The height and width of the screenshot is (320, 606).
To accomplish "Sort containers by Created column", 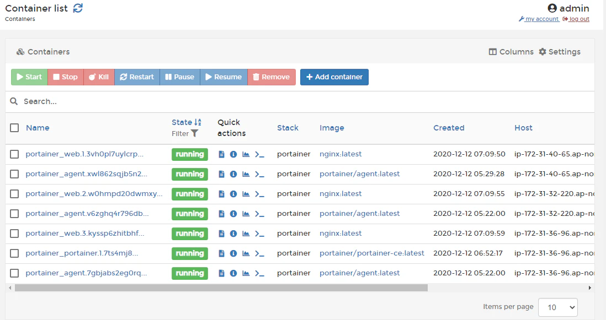I will 449,128.
